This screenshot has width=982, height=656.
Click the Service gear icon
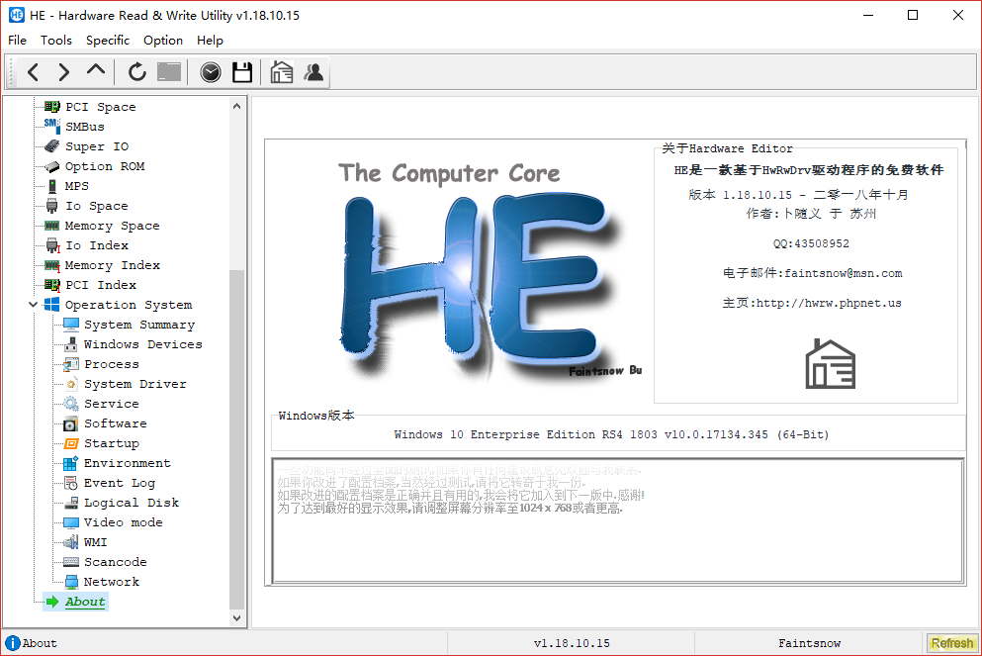(x=71, y=404)
